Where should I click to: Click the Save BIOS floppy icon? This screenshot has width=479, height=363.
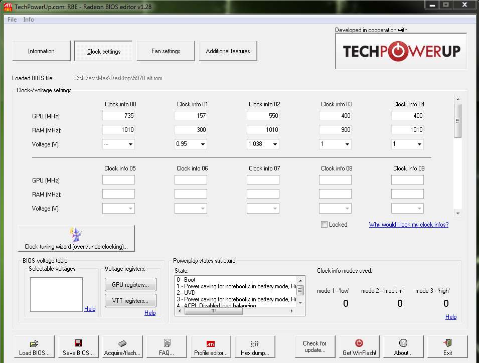point(78,343)
